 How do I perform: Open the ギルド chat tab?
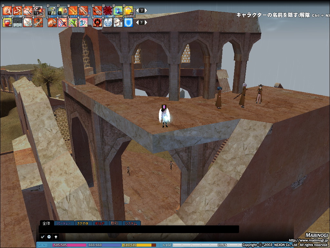99,223
